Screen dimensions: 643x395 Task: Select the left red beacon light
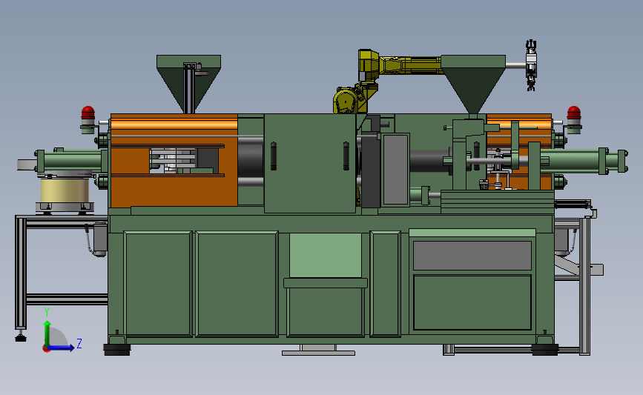point(88,113)
